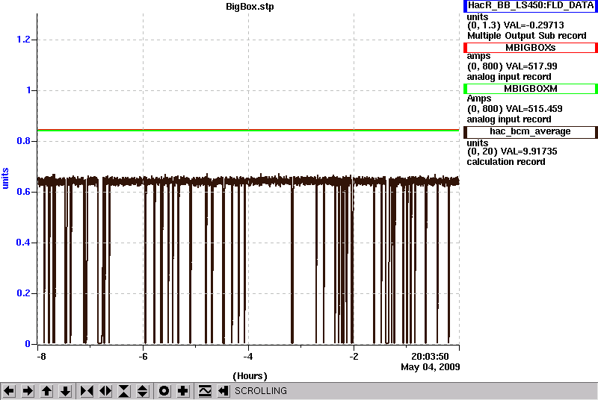Click the VAL=517.99 readout
The width and height of the screenshot is (598, 400).
click(531, 66)
